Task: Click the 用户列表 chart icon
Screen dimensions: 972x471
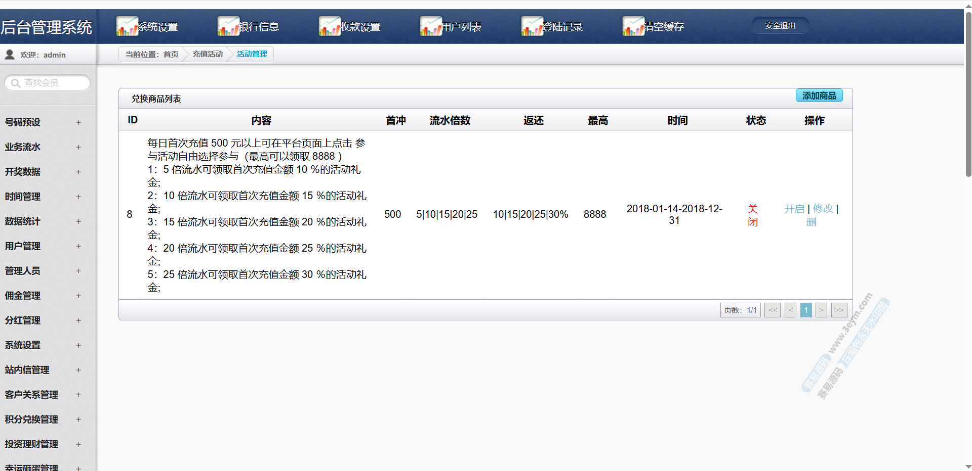Action: click(431, 26)
